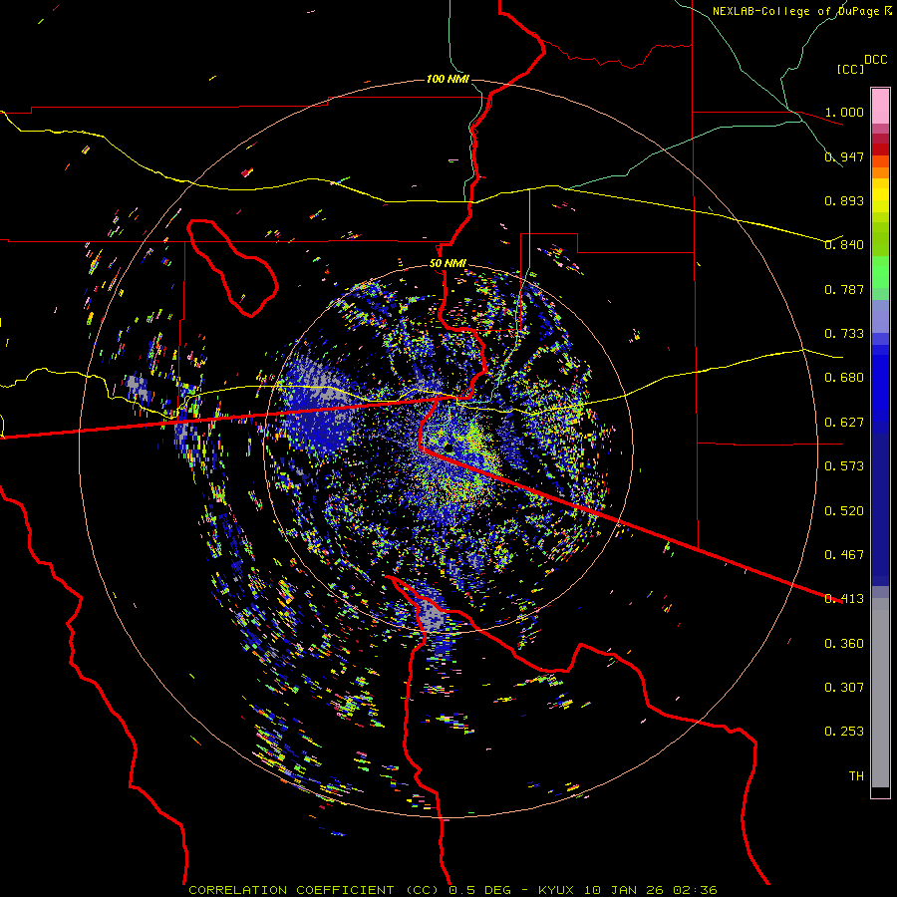Viewport: 897px width, 897px height.
Task: Click the 100 NMI range ring label
Action: coord(448,79)
